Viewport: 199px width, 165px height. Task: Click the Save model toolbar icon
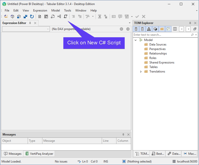click(19, 16)
